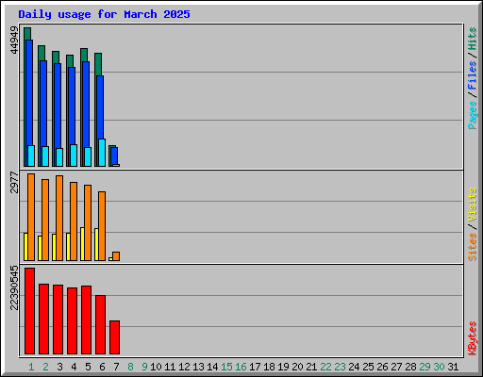Click the Hits legend label
483x377 pixels.
pyautogui.click(x=472, y=39)
